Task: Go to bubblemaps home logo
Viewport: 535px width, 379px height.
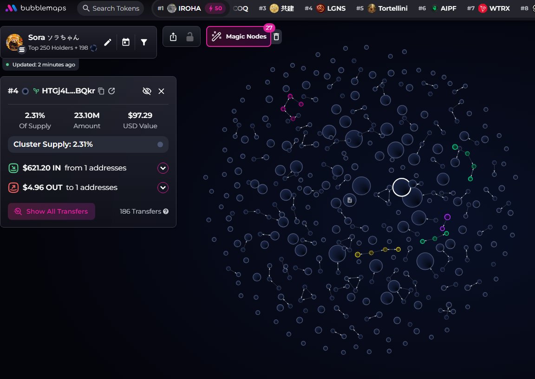Action: (x=36, y=8)
